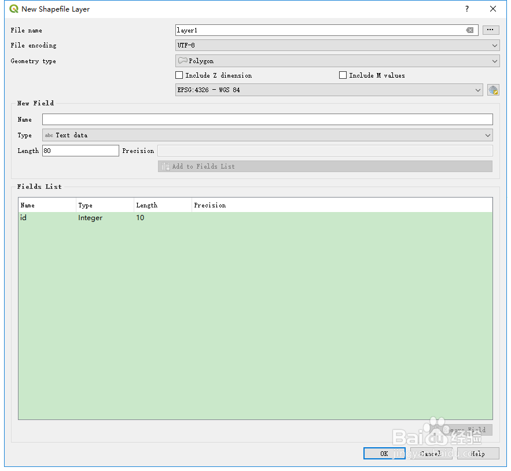Enable Include M values checkbox

343,75
